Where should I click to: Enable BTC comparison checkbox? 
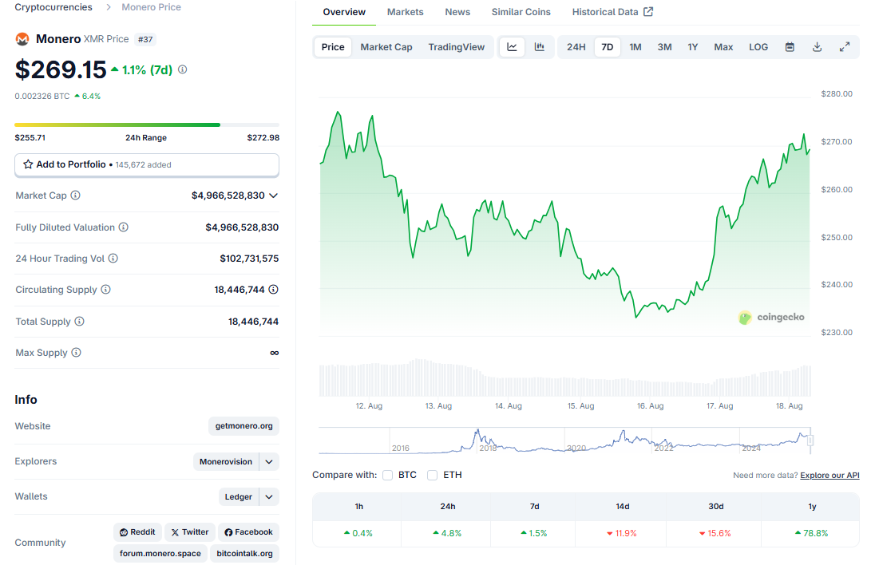click(388, 475)
